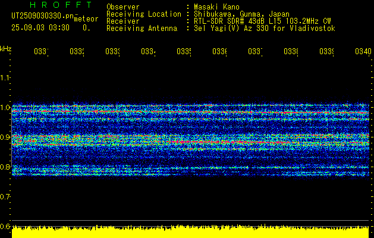Select the filename UT2509030330 text
374x238 pixels.
tap(43, 16)
